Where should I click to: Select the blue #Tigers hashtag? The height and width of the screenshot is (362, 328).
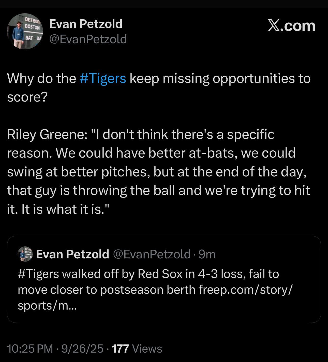click(102, 78)
